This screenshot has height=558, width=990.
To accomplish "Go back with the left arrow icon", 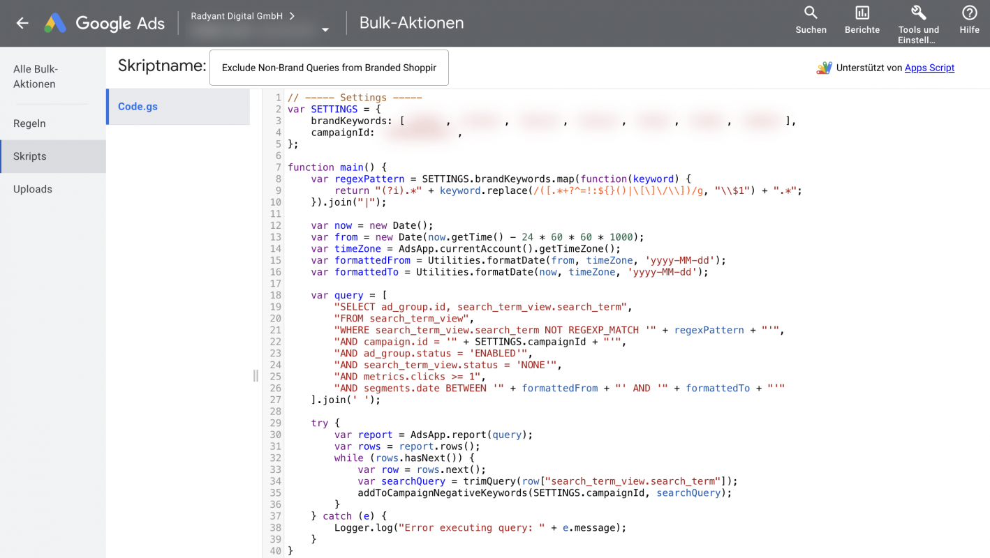I will click(22, 23).
